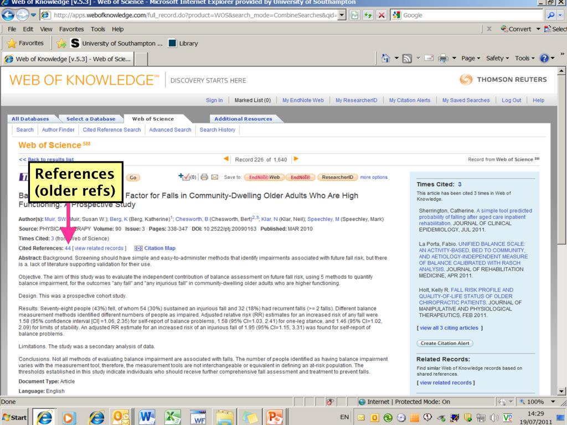This screenshot has height=425, width=567.
Task: Switch to the All Databases tab
Action: click(x=30, y=118)
